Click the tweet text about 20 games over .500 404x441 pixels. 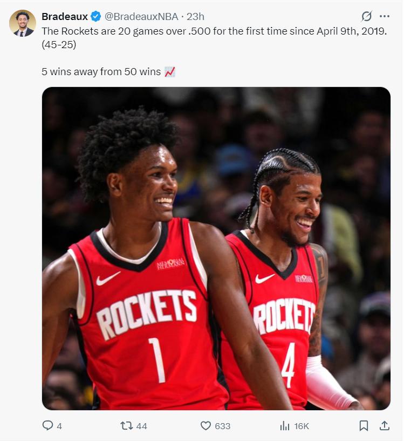pos(214,38)
